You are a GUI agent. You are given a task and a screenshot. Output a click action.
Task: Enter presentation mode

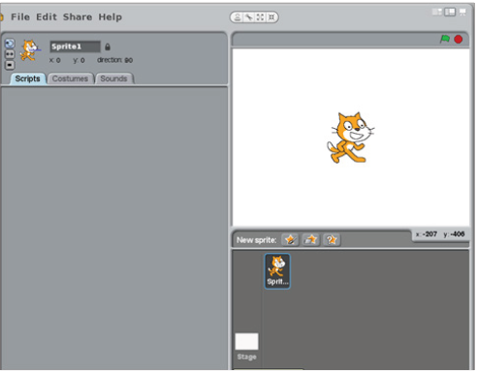coord(462,13)
